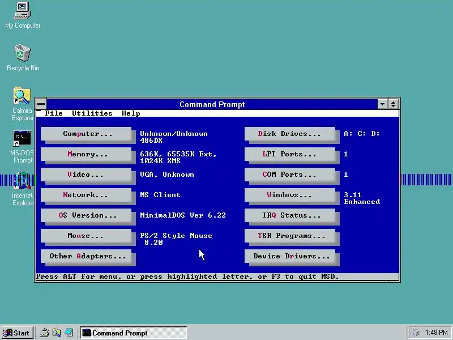Screen dimensions: 453x340
Task: Click the LPT Ports... button
Action: coord(290,154)
